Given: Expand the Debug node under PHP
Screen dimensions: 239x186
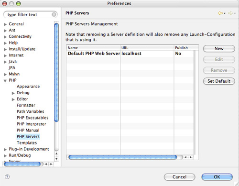Looking at the screenshot, I should pyautogui.click(x=13, y=93).
